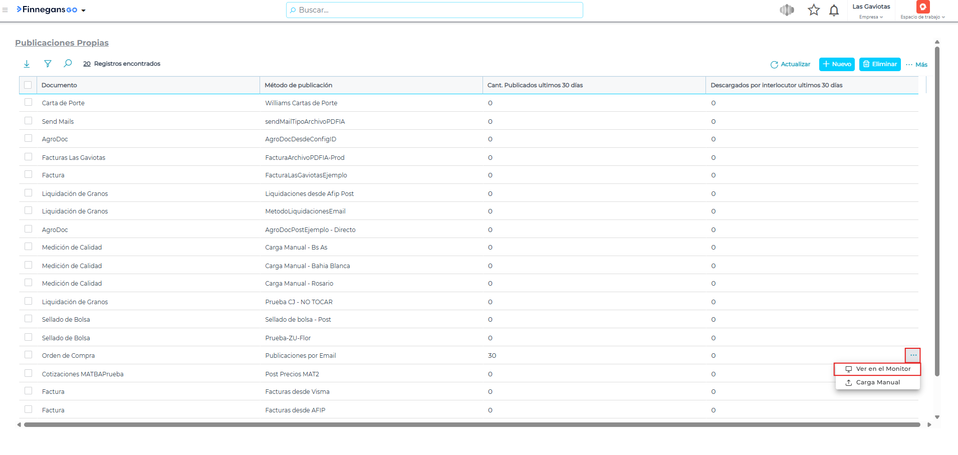Click the three-dots icon on Orden de Compra row
The width and height of the screenshot is (958, 455).
tap(913, 355)
